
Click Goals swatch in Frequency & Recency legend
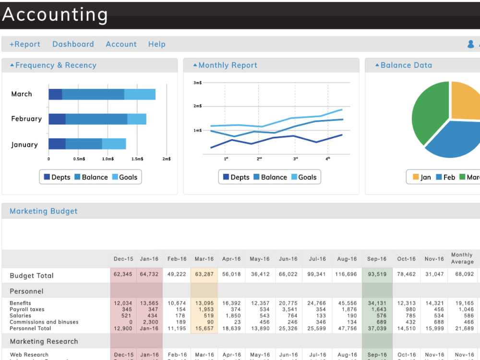point(115,177)
